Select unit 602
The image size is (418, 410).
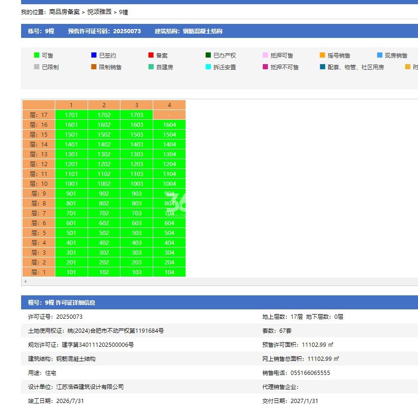click(x=104, y=223)
